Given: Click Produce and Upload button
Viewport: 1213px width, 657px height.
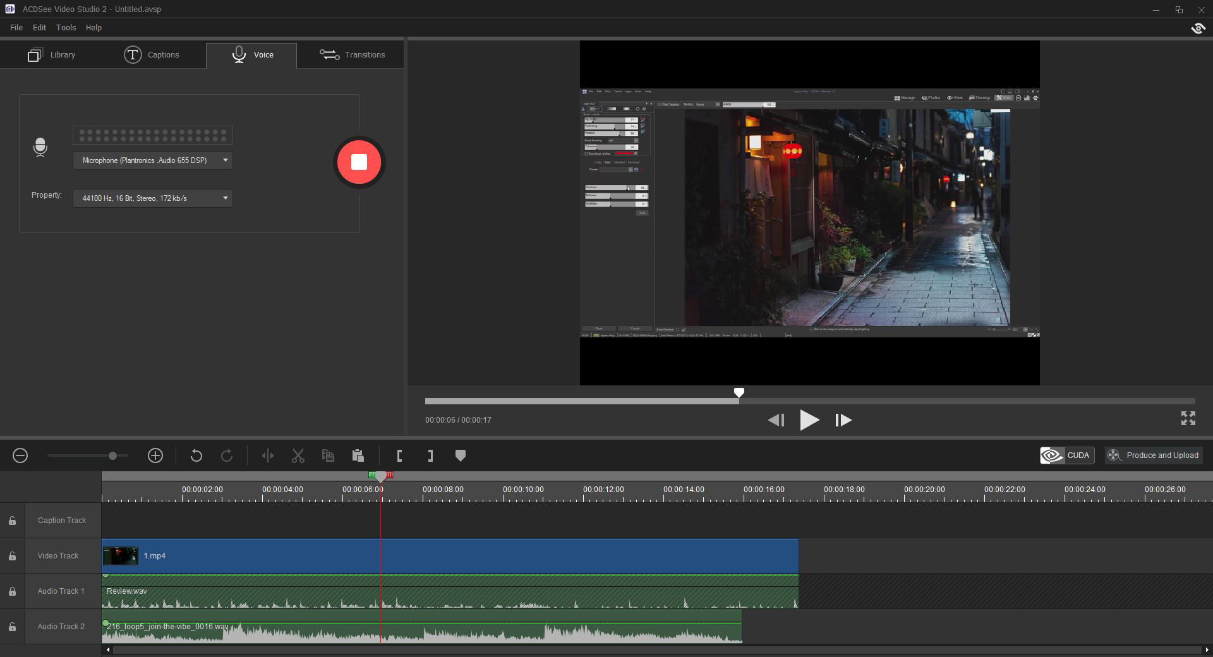Looking at the screenshot, I should (1154, 455).
